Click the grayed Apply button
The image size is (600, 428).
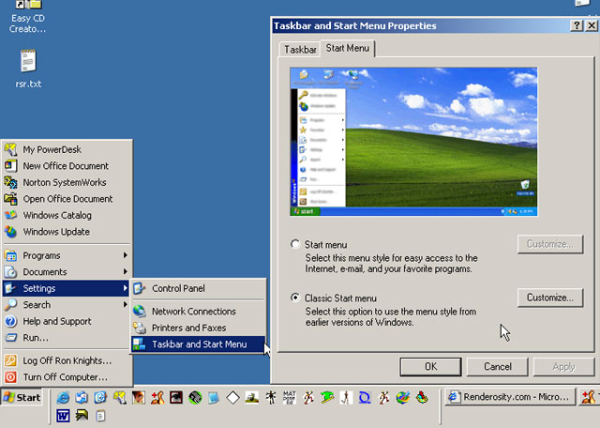click(x=564, y=367)
